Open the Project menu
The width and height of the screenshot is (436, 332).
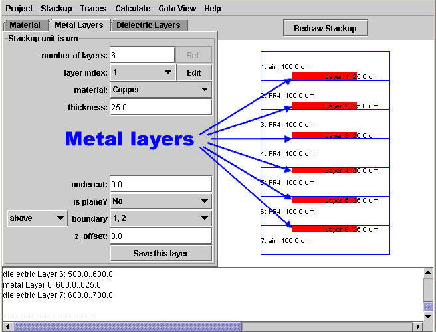19,9
